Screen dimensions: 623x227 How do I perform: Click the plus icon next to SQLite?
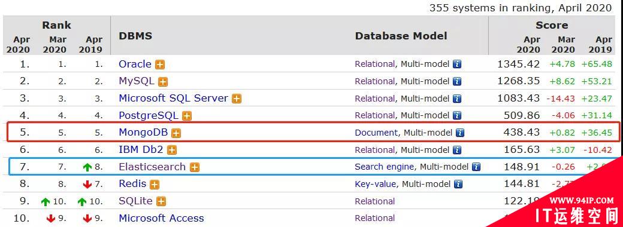161,201
